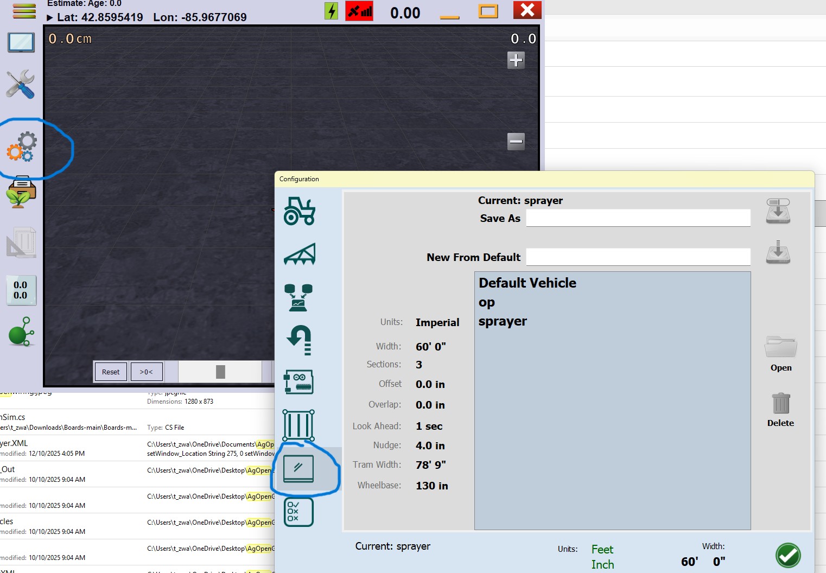Click the green lightning bolt status icon

(331, 11)
